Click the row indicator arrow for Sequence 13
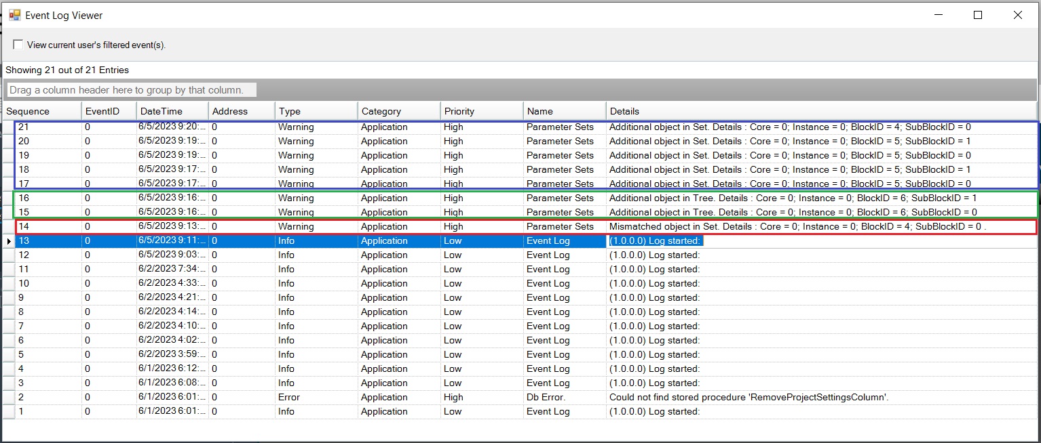The width and height of the screenshot is (1041, 443). (9, 241)
